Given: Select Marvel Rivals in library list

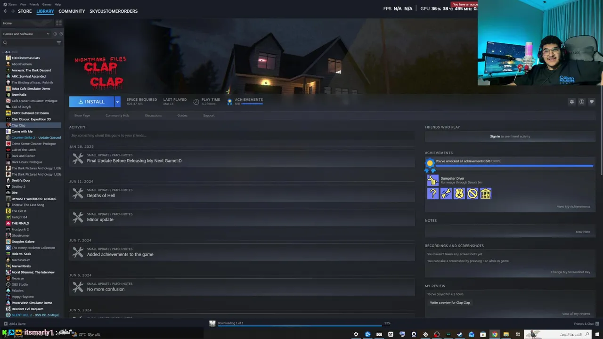Looking at the screenshot, I should point(21,266).
